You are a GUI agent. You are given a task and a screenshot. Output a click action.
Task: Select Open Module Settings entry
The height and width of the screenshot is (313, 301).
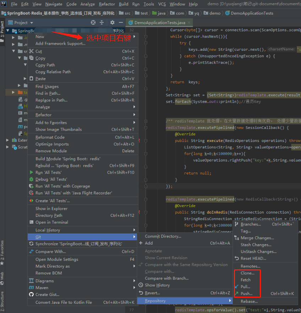83,259
